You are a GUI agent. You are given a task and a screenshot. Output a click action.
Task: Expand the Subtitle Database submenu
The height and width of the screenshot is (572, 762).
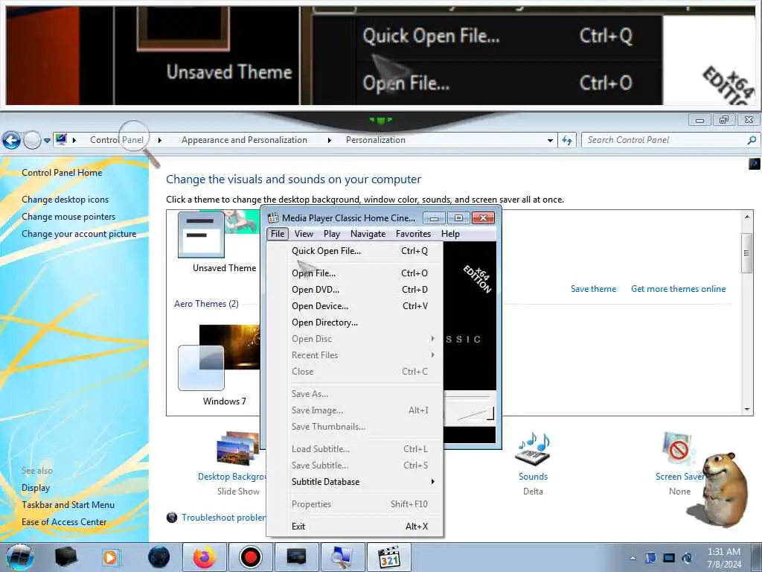click(355, 482)
